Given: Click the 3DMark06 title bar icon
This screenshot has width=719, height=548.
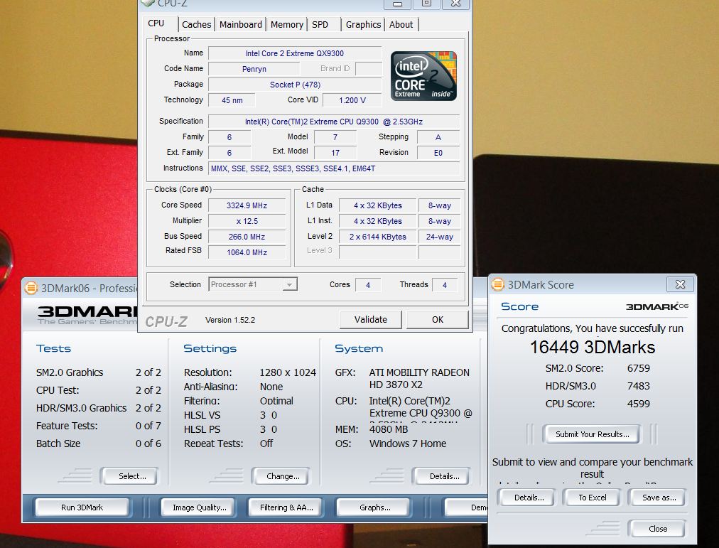Looking at the screenshot, I should coord(31,288).
